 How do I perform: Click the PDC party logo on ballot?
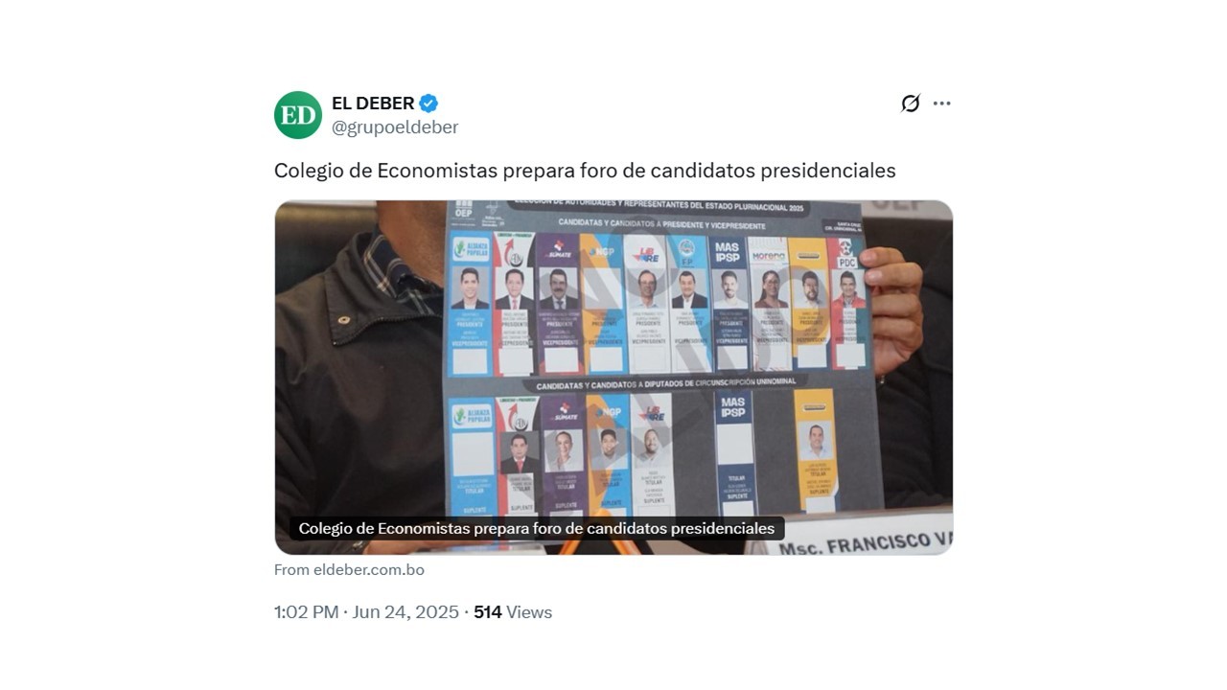tap(845, 254)
